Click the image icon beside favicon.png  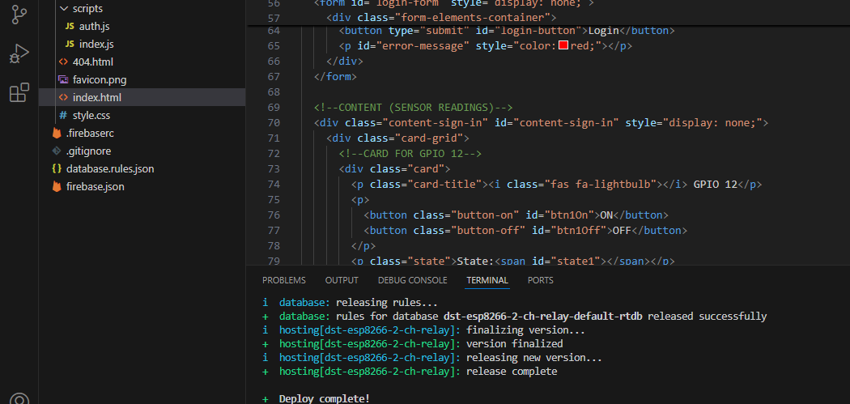tap(64, 80)
